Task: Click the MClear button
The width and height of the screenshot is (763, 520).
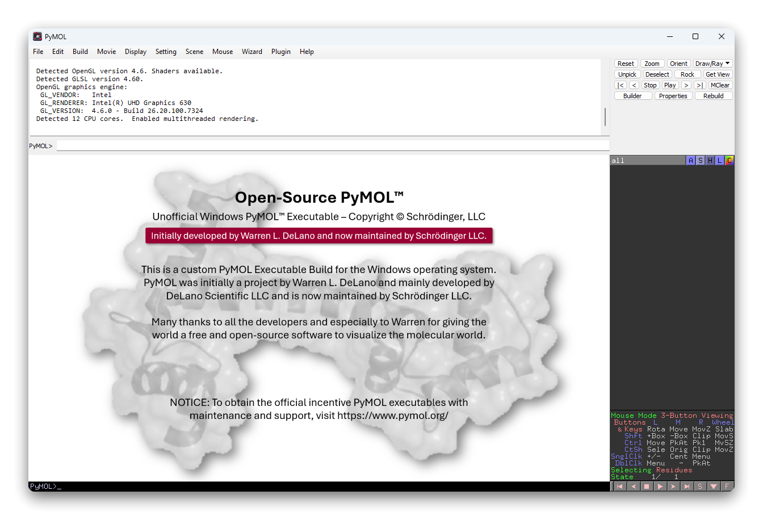Action: (x=720, y=85)
